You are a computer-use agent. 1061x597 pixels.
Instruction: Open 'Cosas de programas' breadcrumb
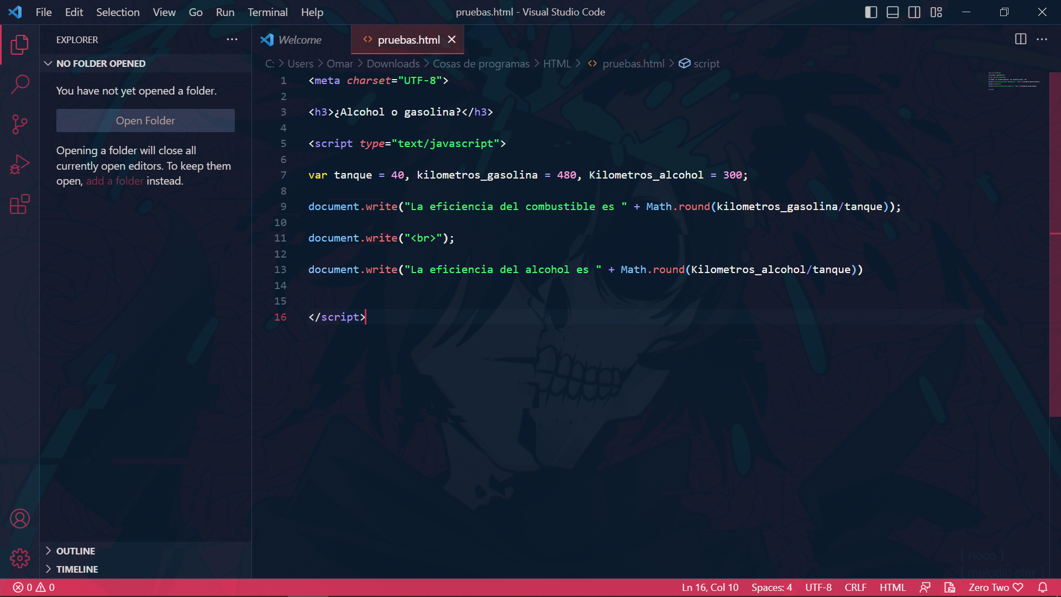481,64
